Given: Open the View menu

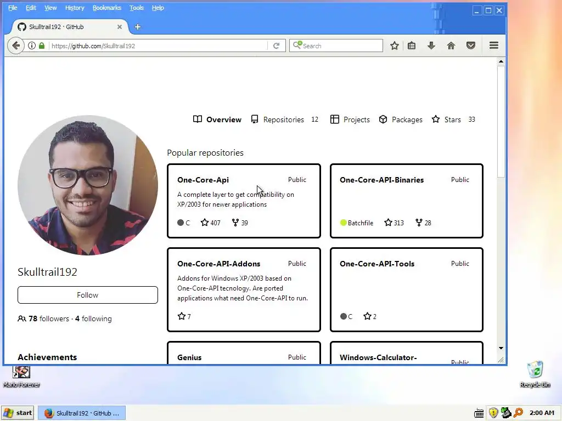Looking at the screenshot, I should [x=50, y=8].
